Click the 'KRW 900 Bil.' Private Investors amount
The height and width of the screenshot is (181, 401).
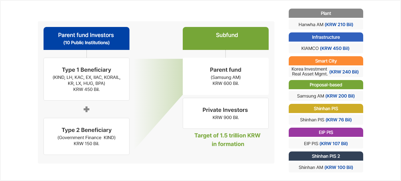pos(226,117)
